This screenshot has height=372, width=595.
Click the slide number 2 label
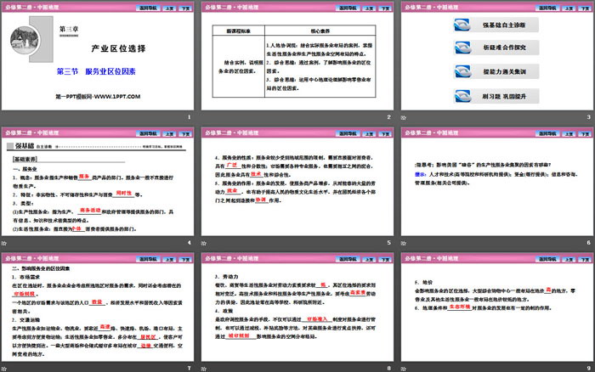tap(388, 117)
